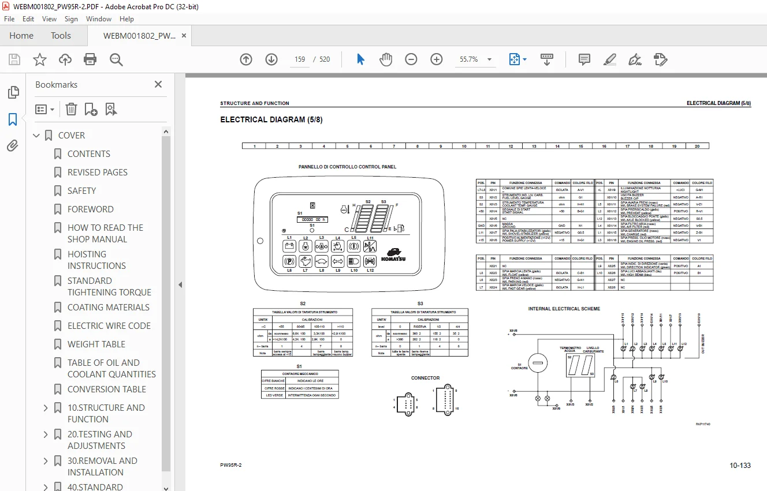Go to next page arrow down icon
The height and width of the screenshot is (491, 767).
pos(271,59)
